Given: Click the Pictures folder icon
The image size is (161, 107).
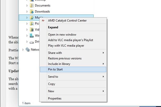Looking at the screenshot, I should click(x=32, y=24).
